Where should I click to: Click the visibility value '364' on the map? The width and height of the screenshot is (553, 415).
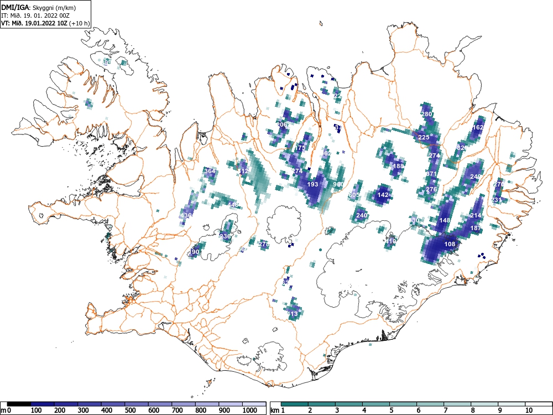click(210, 171)
